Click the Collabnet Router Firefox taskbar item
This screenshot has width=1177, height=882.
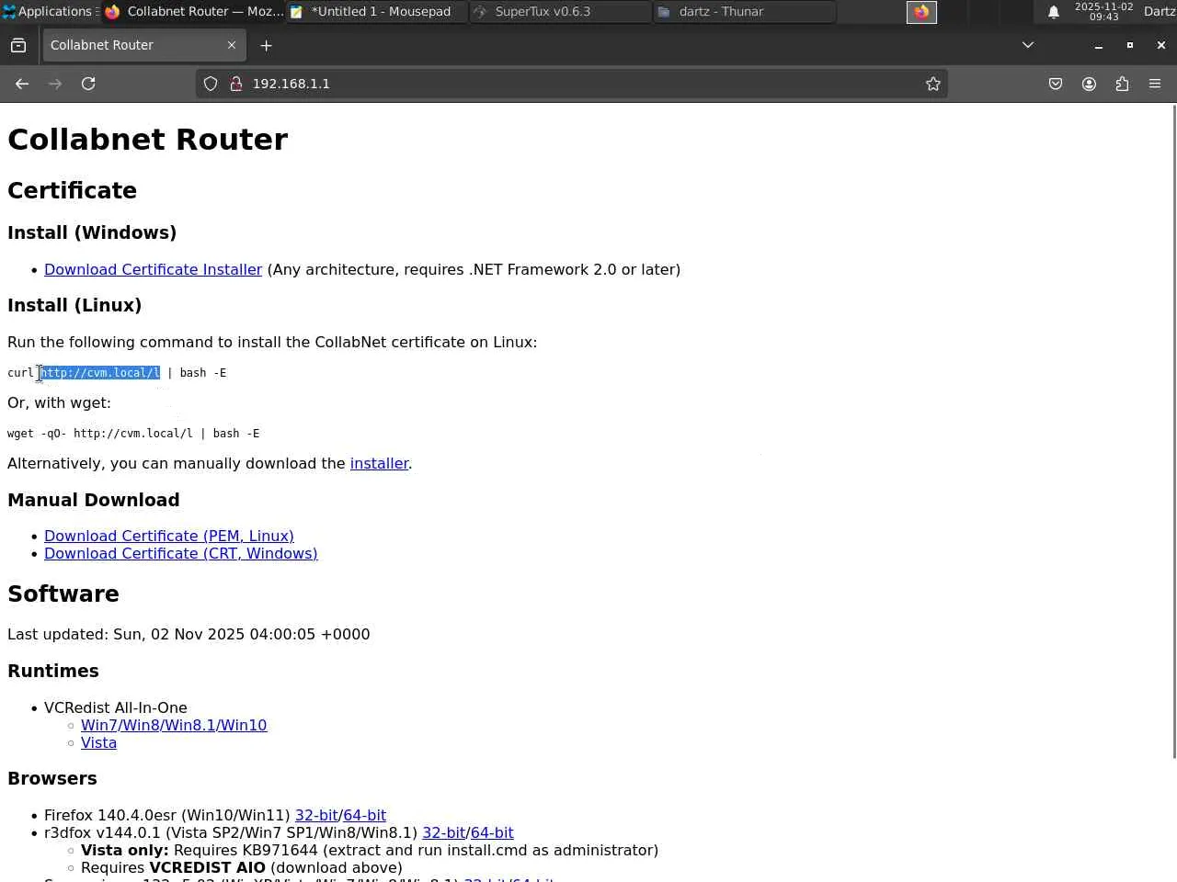point(193,12)
